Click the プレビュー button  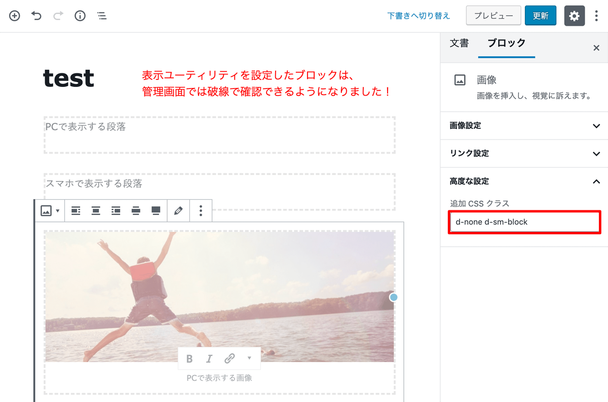(493, 16)
